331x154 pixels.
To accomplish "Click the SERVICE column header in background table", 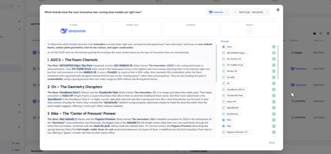I will click(x=294, y=41).
